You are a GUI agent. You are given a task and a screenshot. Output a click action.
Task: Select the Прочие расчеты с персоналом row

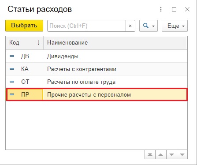(97, 94)
